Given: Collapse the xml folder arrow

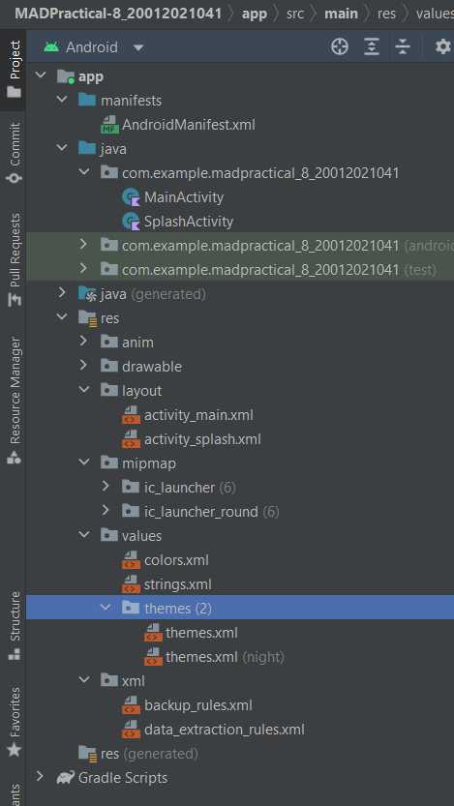Looking at the screenshot, I should [84, 680].
